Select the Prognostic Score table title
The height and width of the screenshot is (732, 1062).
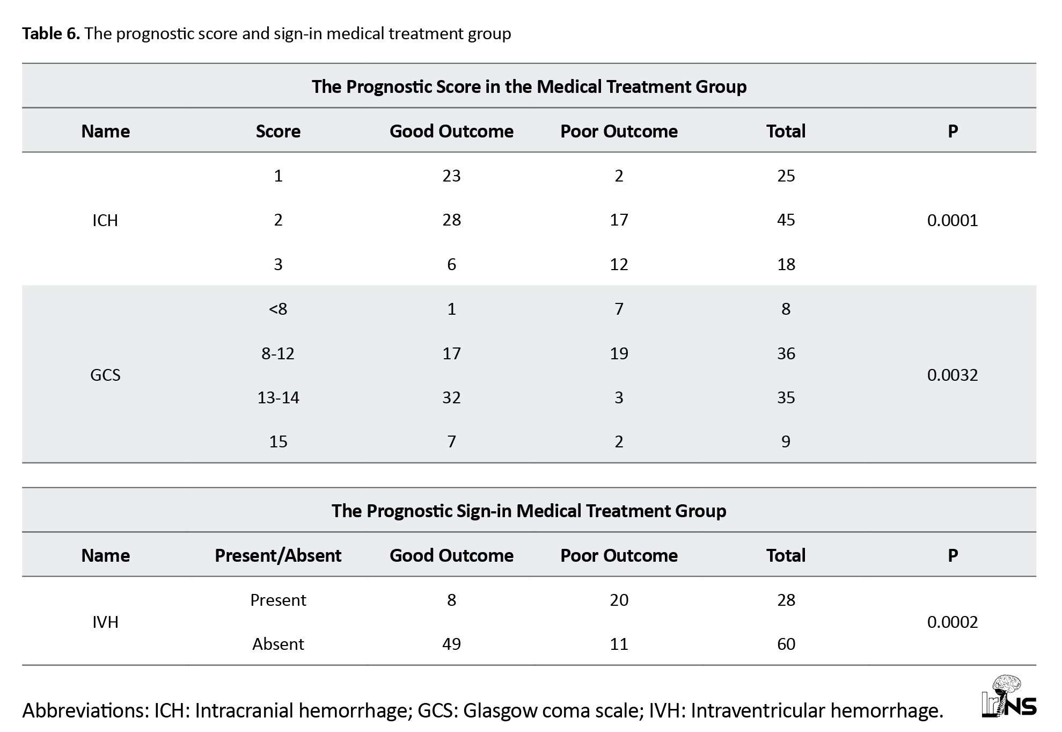tap(529, 86)
